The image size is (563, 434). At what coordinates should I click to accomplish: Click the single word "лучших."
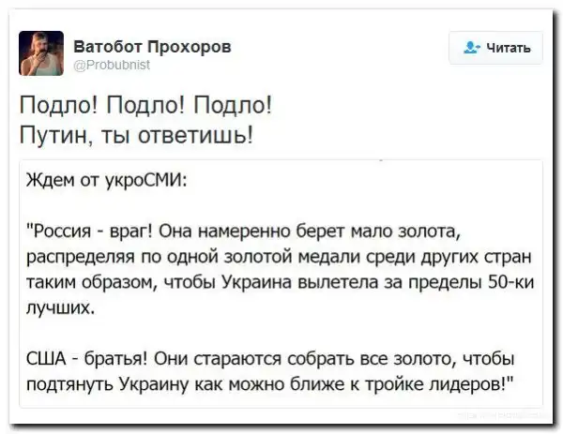[x=62, y=307]
